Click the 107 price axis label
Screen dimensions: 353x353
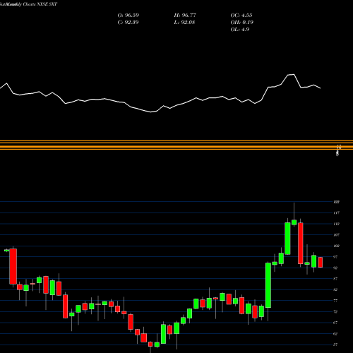pyautogui.click(x=337, y=235)
